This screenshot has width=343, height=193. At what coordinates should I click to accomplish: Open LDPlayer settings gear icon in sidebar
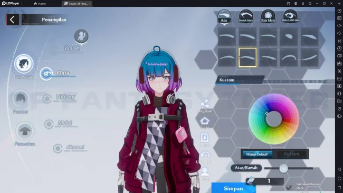coord(339,11)
